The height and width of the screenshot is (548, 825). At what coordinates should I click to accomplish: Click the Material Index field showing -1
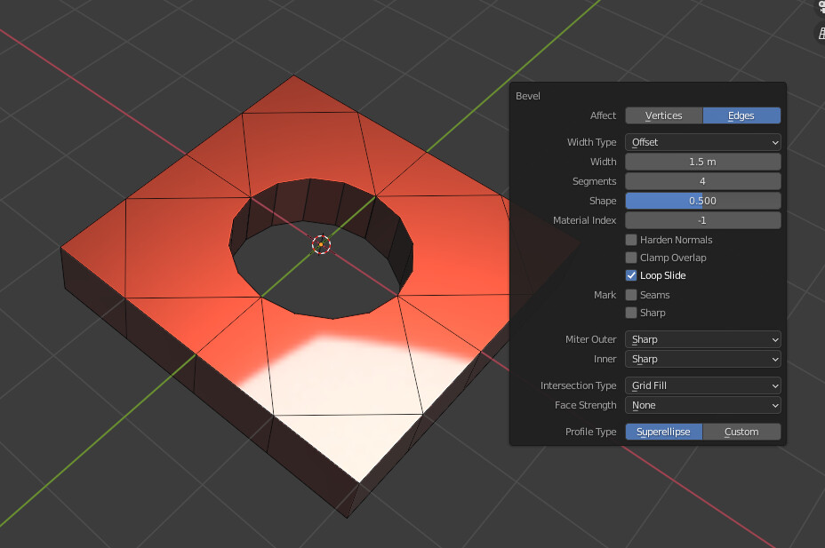pos(702,220)
